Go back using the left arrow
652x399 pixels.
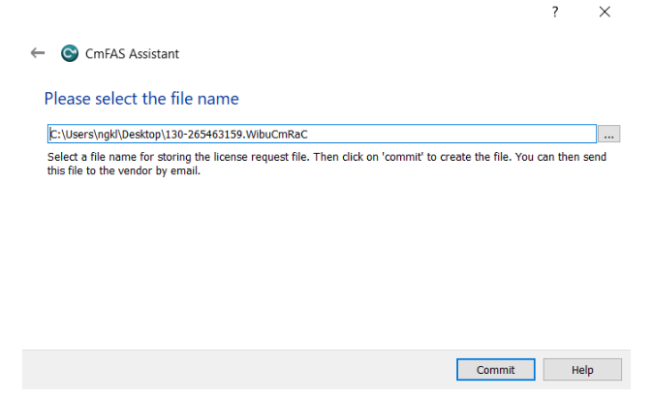38,53
